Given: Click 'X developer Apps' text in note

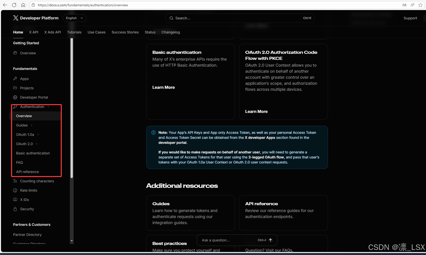Looking at the screenshot, I should tap(260, 138).
